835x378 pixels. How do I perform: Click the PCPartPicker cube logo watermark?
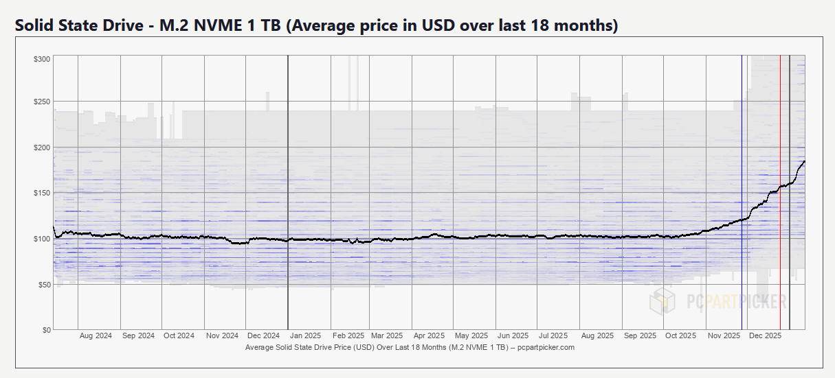(663, 300)
